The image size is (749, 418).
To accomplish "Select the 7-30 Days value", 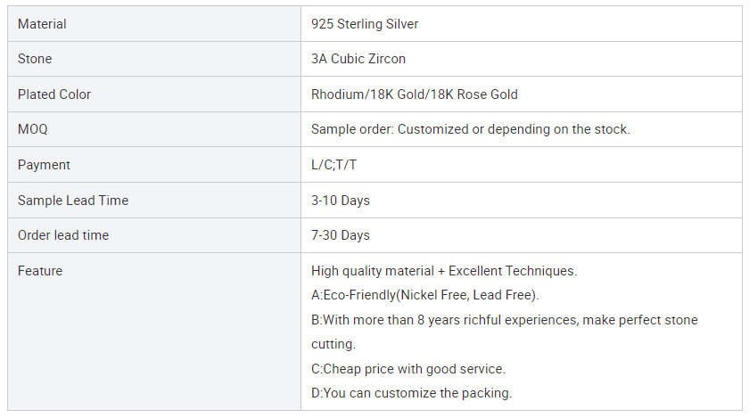I will tap(340, 235).
